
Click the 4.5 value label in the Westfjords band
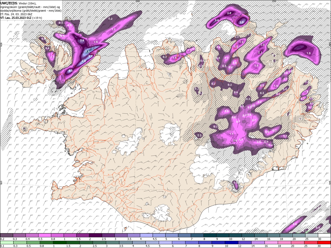tap(71, 70)
